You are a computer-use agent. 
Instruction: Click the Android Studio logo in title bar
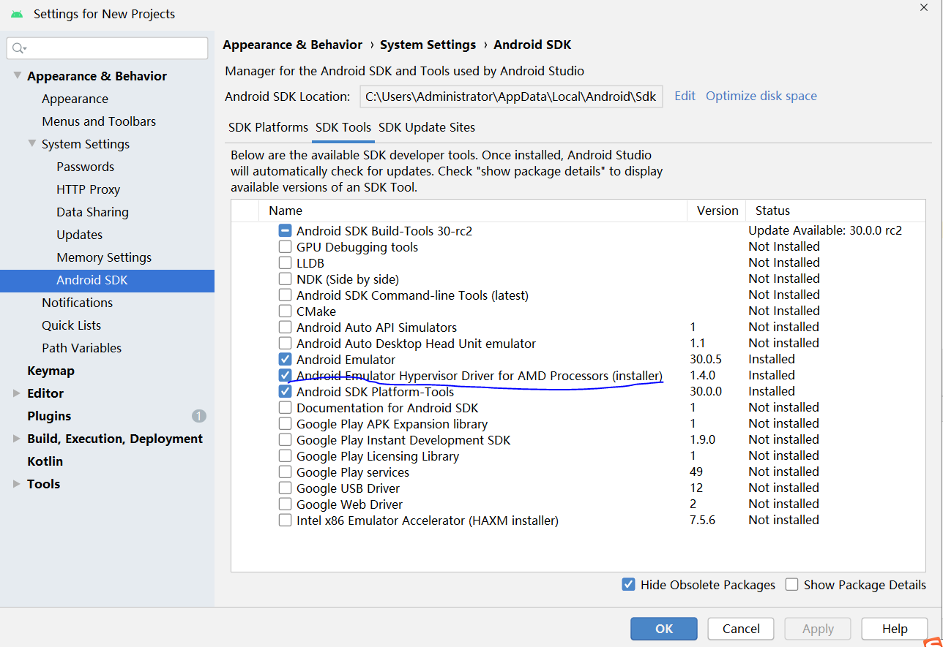17,14
